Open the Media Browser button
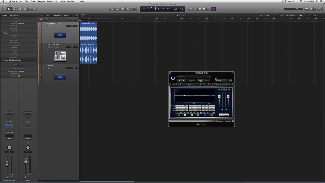Image resolution: width=325 pixels, height=183 pixels. coord(320,9)
